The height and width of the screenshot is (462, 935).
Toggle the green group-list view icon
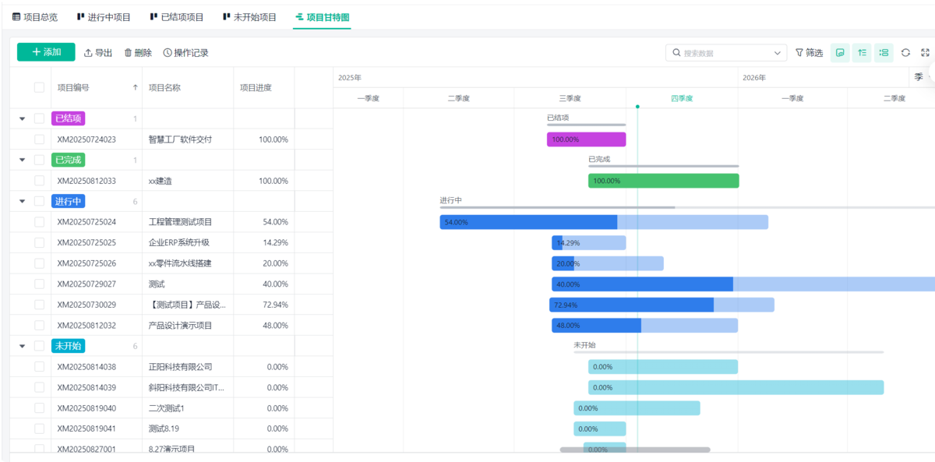(884, 53)
